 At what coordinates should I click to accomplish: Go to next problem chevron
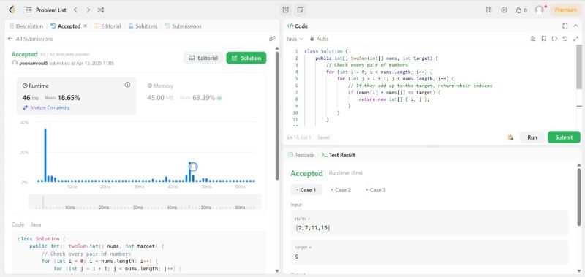[x=88, y=10]
